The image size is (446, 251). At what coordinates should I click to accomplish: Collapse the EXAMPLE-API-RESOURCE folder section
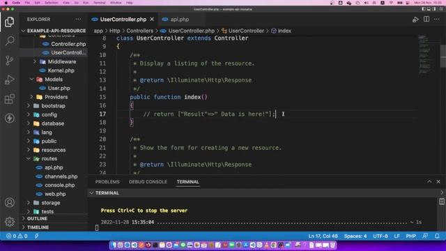click(53, 31)
